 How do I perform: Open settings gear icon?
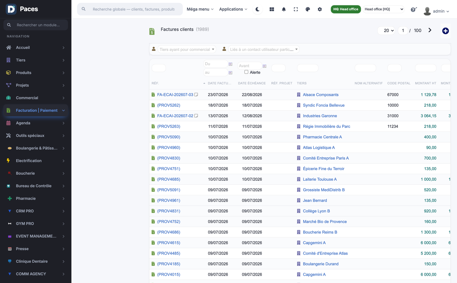pos(320,9)
